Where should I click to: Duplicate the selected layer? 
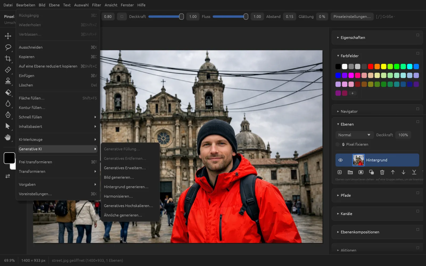(x=371, y=172)
